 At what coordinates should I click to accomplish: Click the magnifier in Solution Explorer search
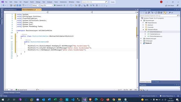point(178,16)
